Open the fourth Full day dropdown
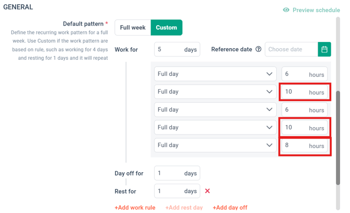Screen dimensions: 350x213 coord(215,127)
